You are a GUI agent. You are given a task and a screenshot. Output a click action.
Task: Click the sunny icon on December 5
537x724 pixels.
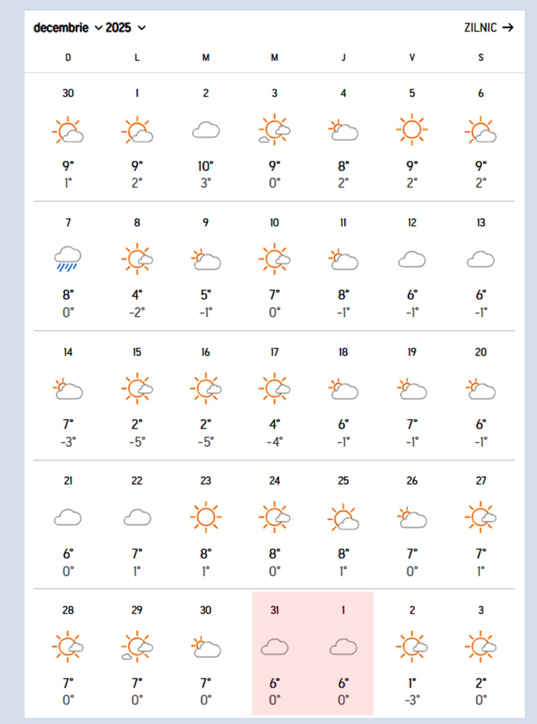point(412,130)
